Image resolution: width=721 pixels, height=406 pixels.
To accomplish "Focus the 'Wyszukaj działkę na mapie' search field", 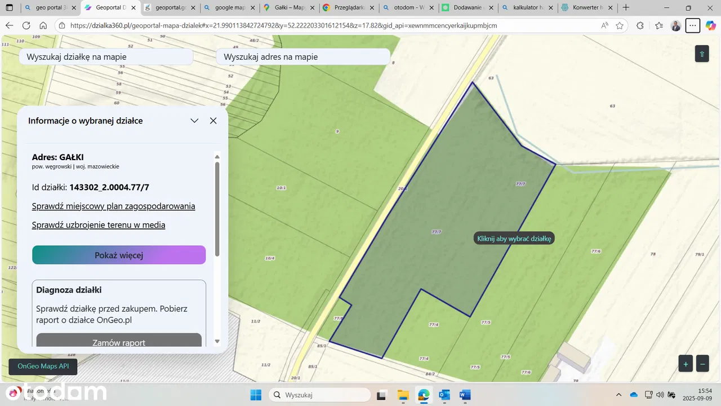I will 106,57.
